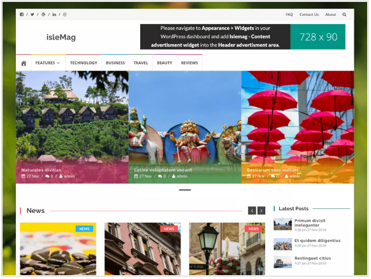Open the Instagram social icon
This screenshot has width=371, height=279.
click(x=65, y=15)
